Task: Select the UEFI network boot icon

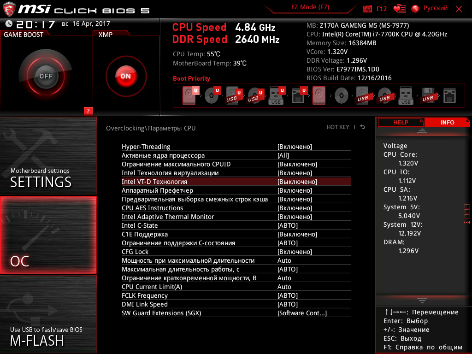Action: (299, 95)
